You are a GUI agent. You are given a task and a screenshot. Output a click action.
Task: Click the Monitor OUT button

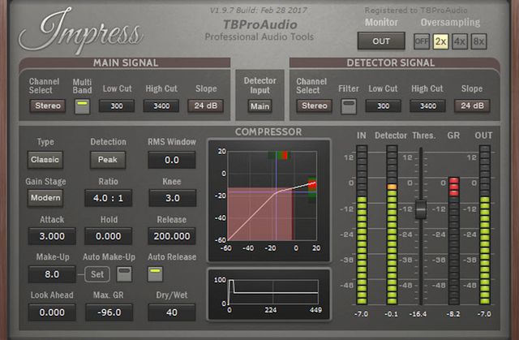click(x=381, y=41)
